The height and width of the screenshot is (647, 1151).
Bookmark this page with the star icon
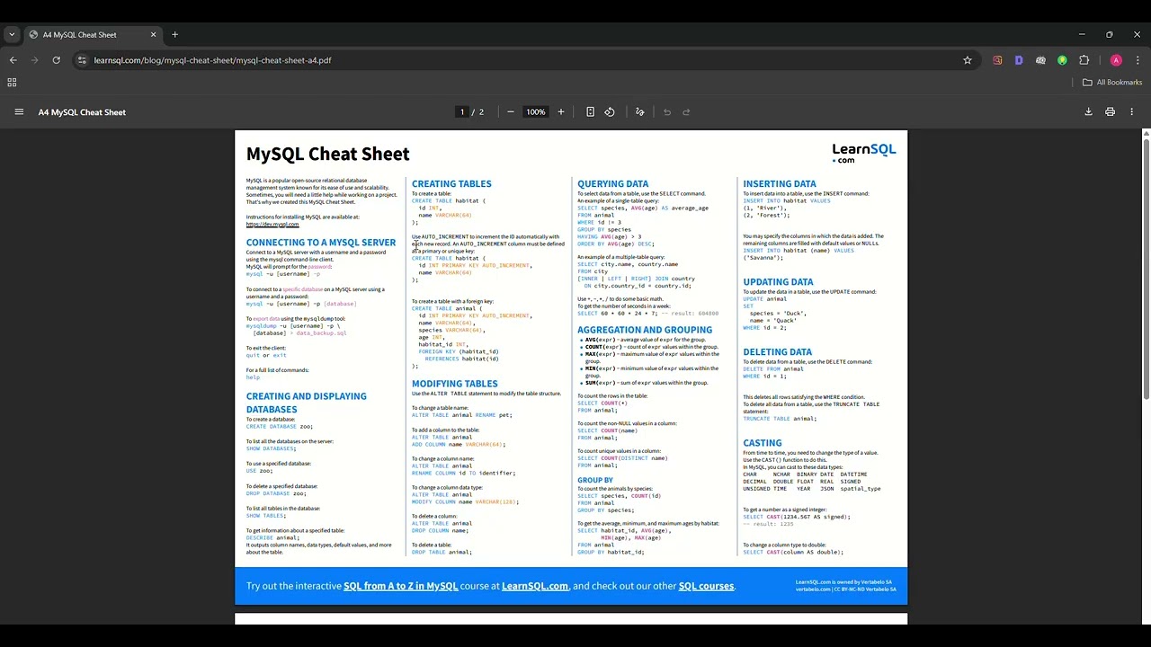(968, 60)
